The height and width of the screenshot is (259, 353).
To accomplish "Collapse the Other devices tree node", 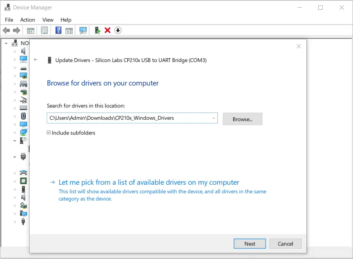I will coord(15,141).
